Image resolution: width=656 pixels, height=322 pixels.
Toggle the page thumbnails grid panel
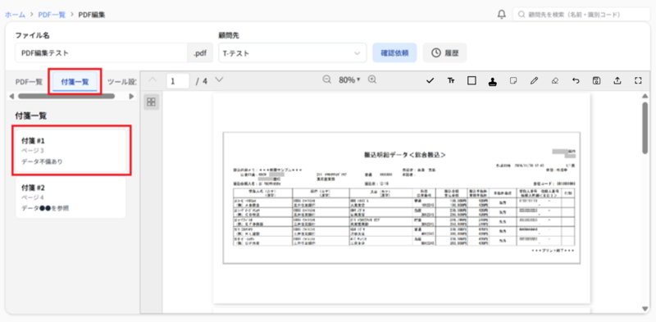pyautogui.click(x=152, y=102)
